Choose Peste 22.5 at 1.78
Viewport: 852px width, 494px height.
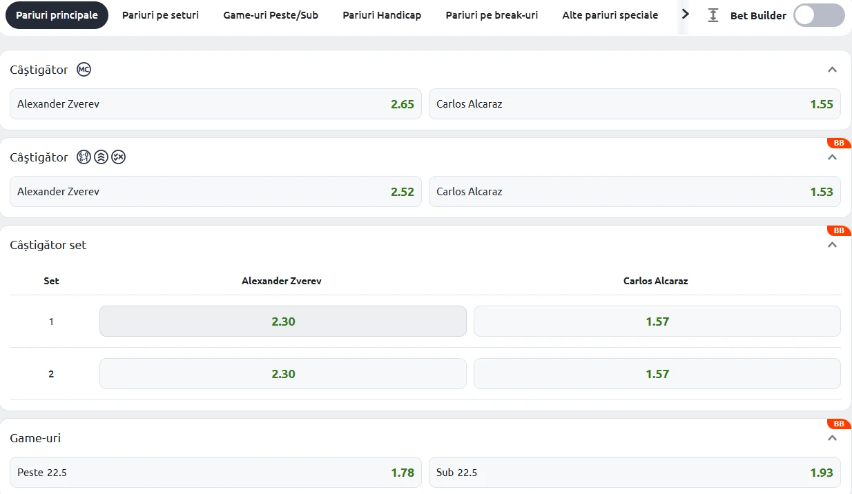[x=215, y=473]
